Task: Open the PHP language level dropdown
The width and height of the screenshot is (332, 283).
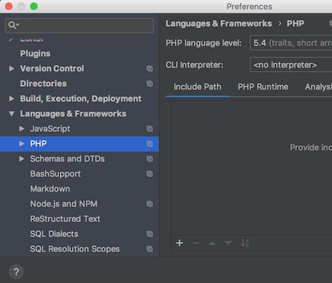Action: 291,42
